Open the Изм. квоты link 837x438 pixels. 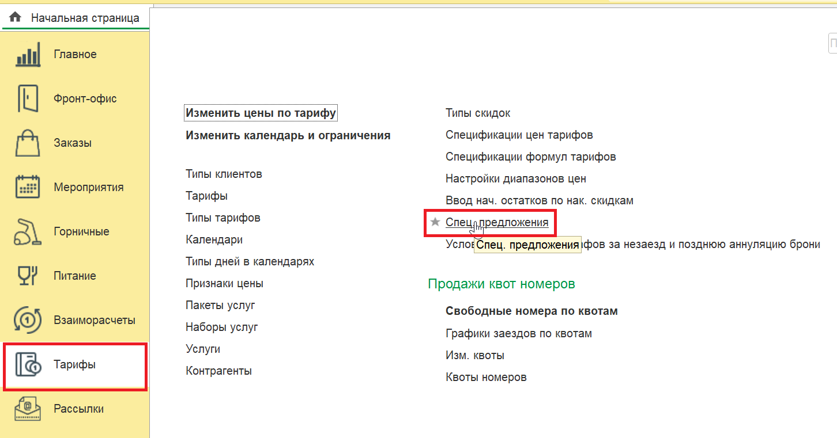475,355
